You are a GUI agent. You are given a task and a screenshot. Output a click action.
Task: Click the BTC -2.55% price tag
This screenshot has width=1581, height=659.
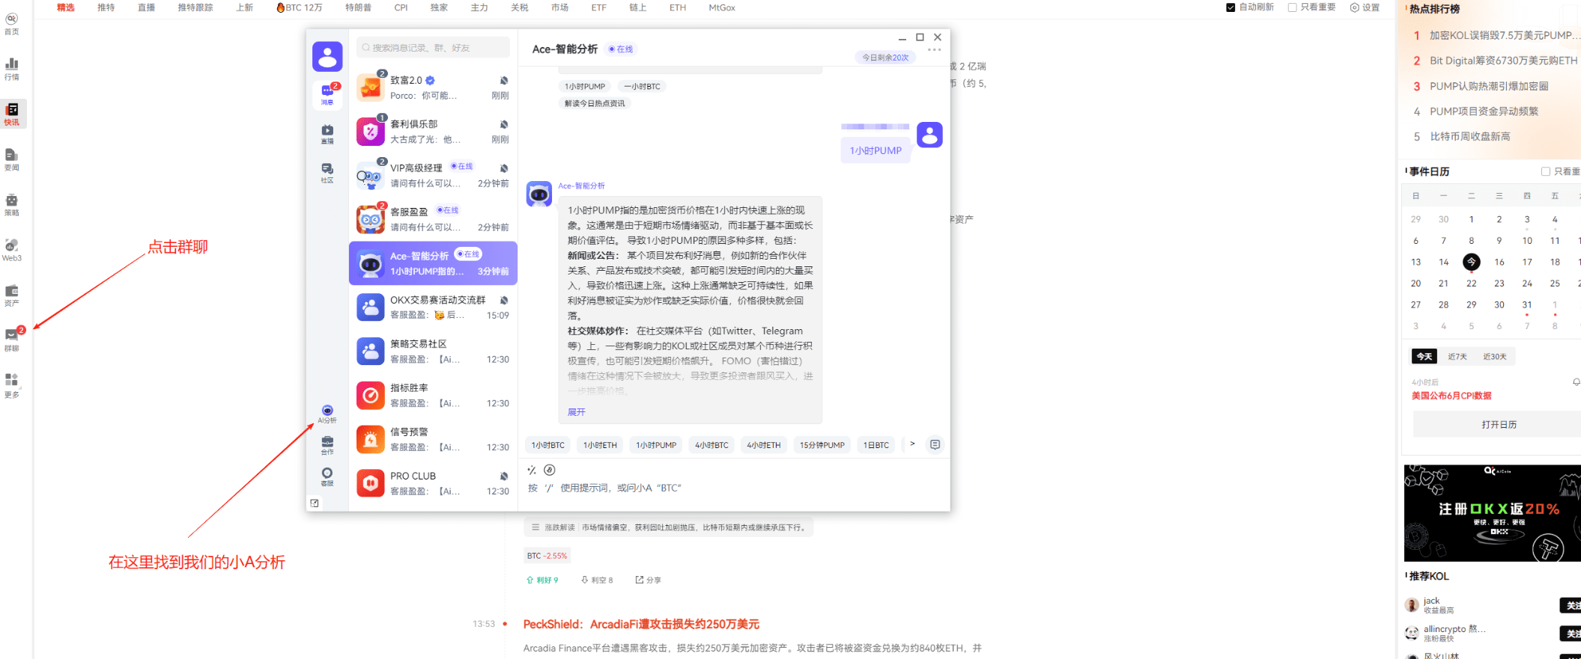tap(547, 556)
